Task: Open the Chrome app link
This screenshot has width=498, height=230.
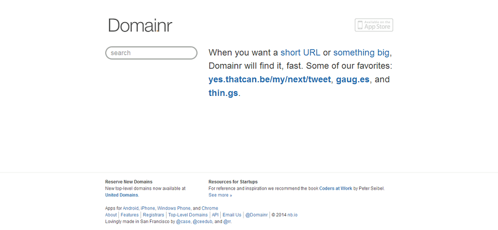Action: [210, 208]
